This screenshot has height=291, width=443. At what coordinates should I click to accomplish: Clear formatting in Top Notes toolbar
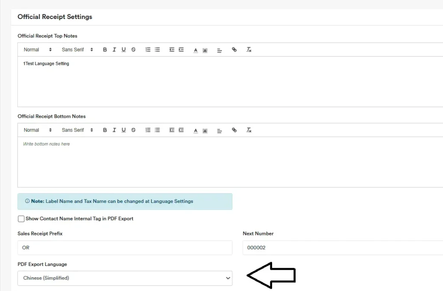[x=249, y=50]
